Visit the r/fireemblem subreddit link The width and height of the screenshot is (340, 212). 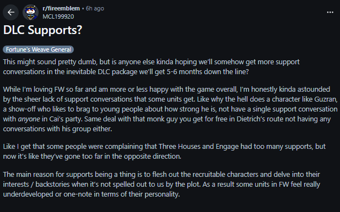(61, 8)
